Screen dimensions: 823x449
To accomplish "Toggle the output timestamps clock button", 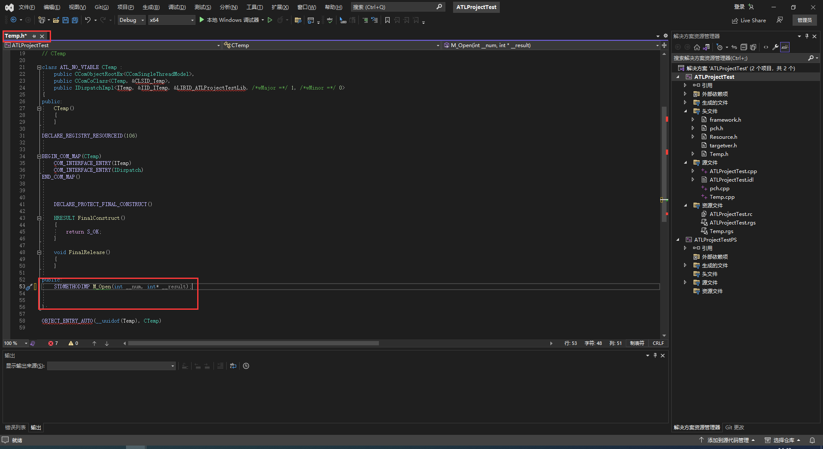I will [246, 366].
